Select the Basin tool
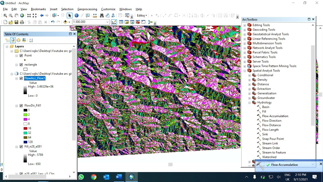323x182 pixels. pos(265,107)
